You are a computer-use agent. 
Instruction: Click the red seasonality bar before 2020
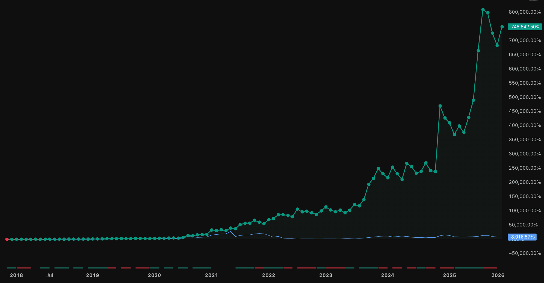(142, 268)
